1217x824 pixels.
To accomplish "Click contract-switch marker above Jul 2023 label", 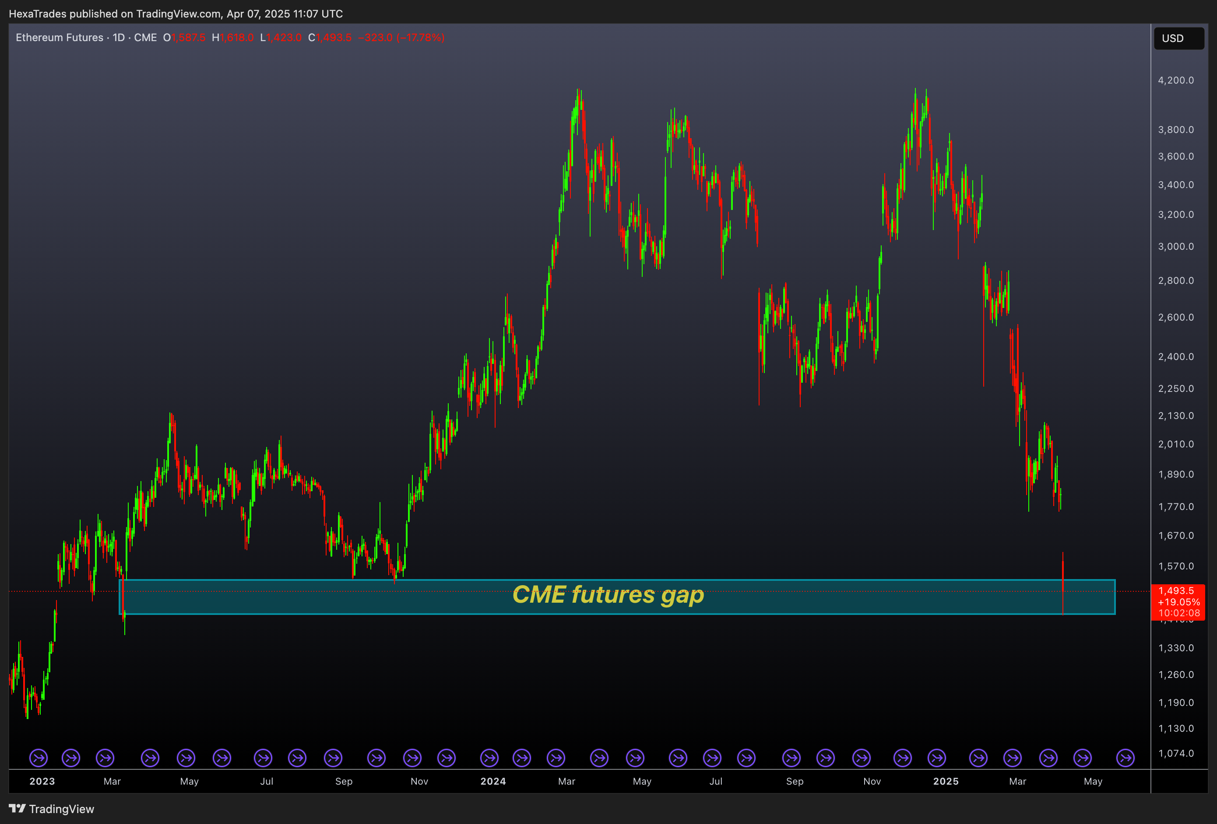I will click(x=263, y=758).
